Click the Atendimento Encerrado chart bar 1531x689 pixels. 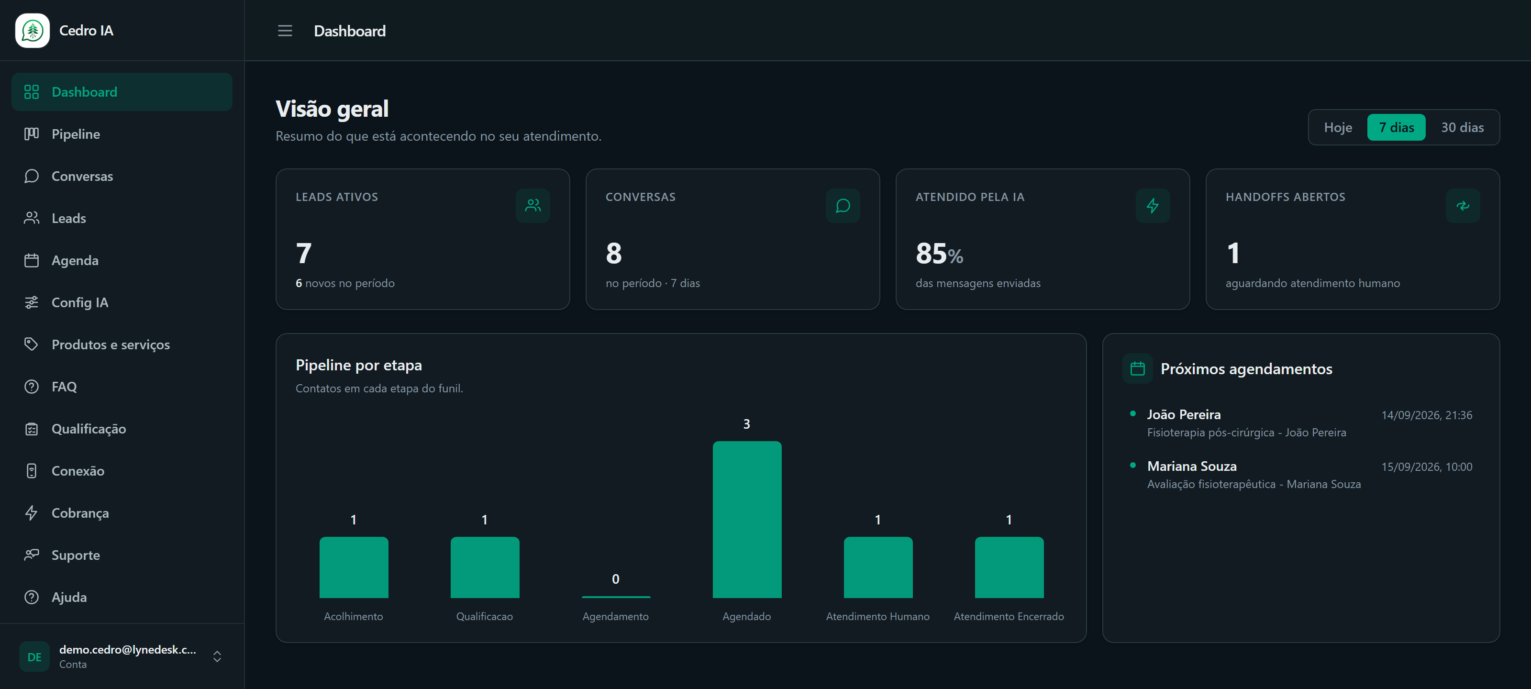1009,567
